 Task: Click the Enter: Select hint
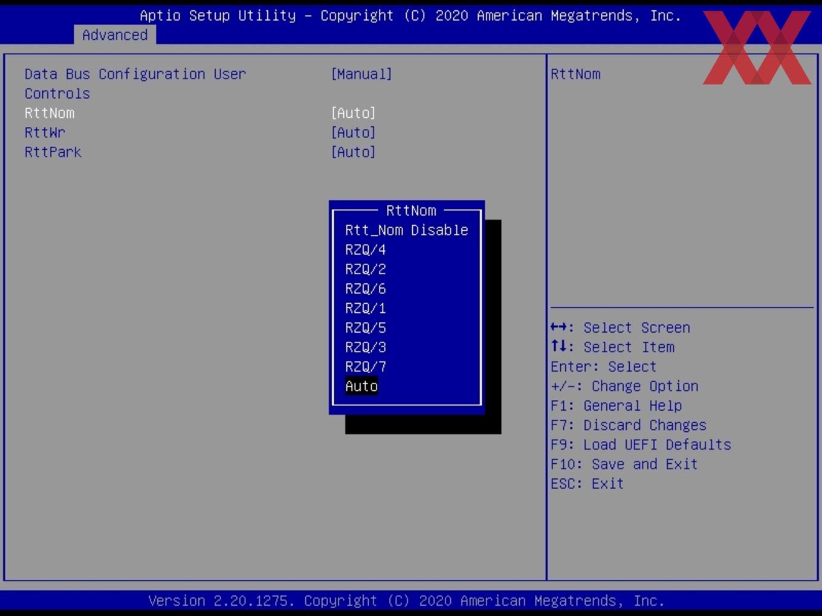click(x=603, y=367)
